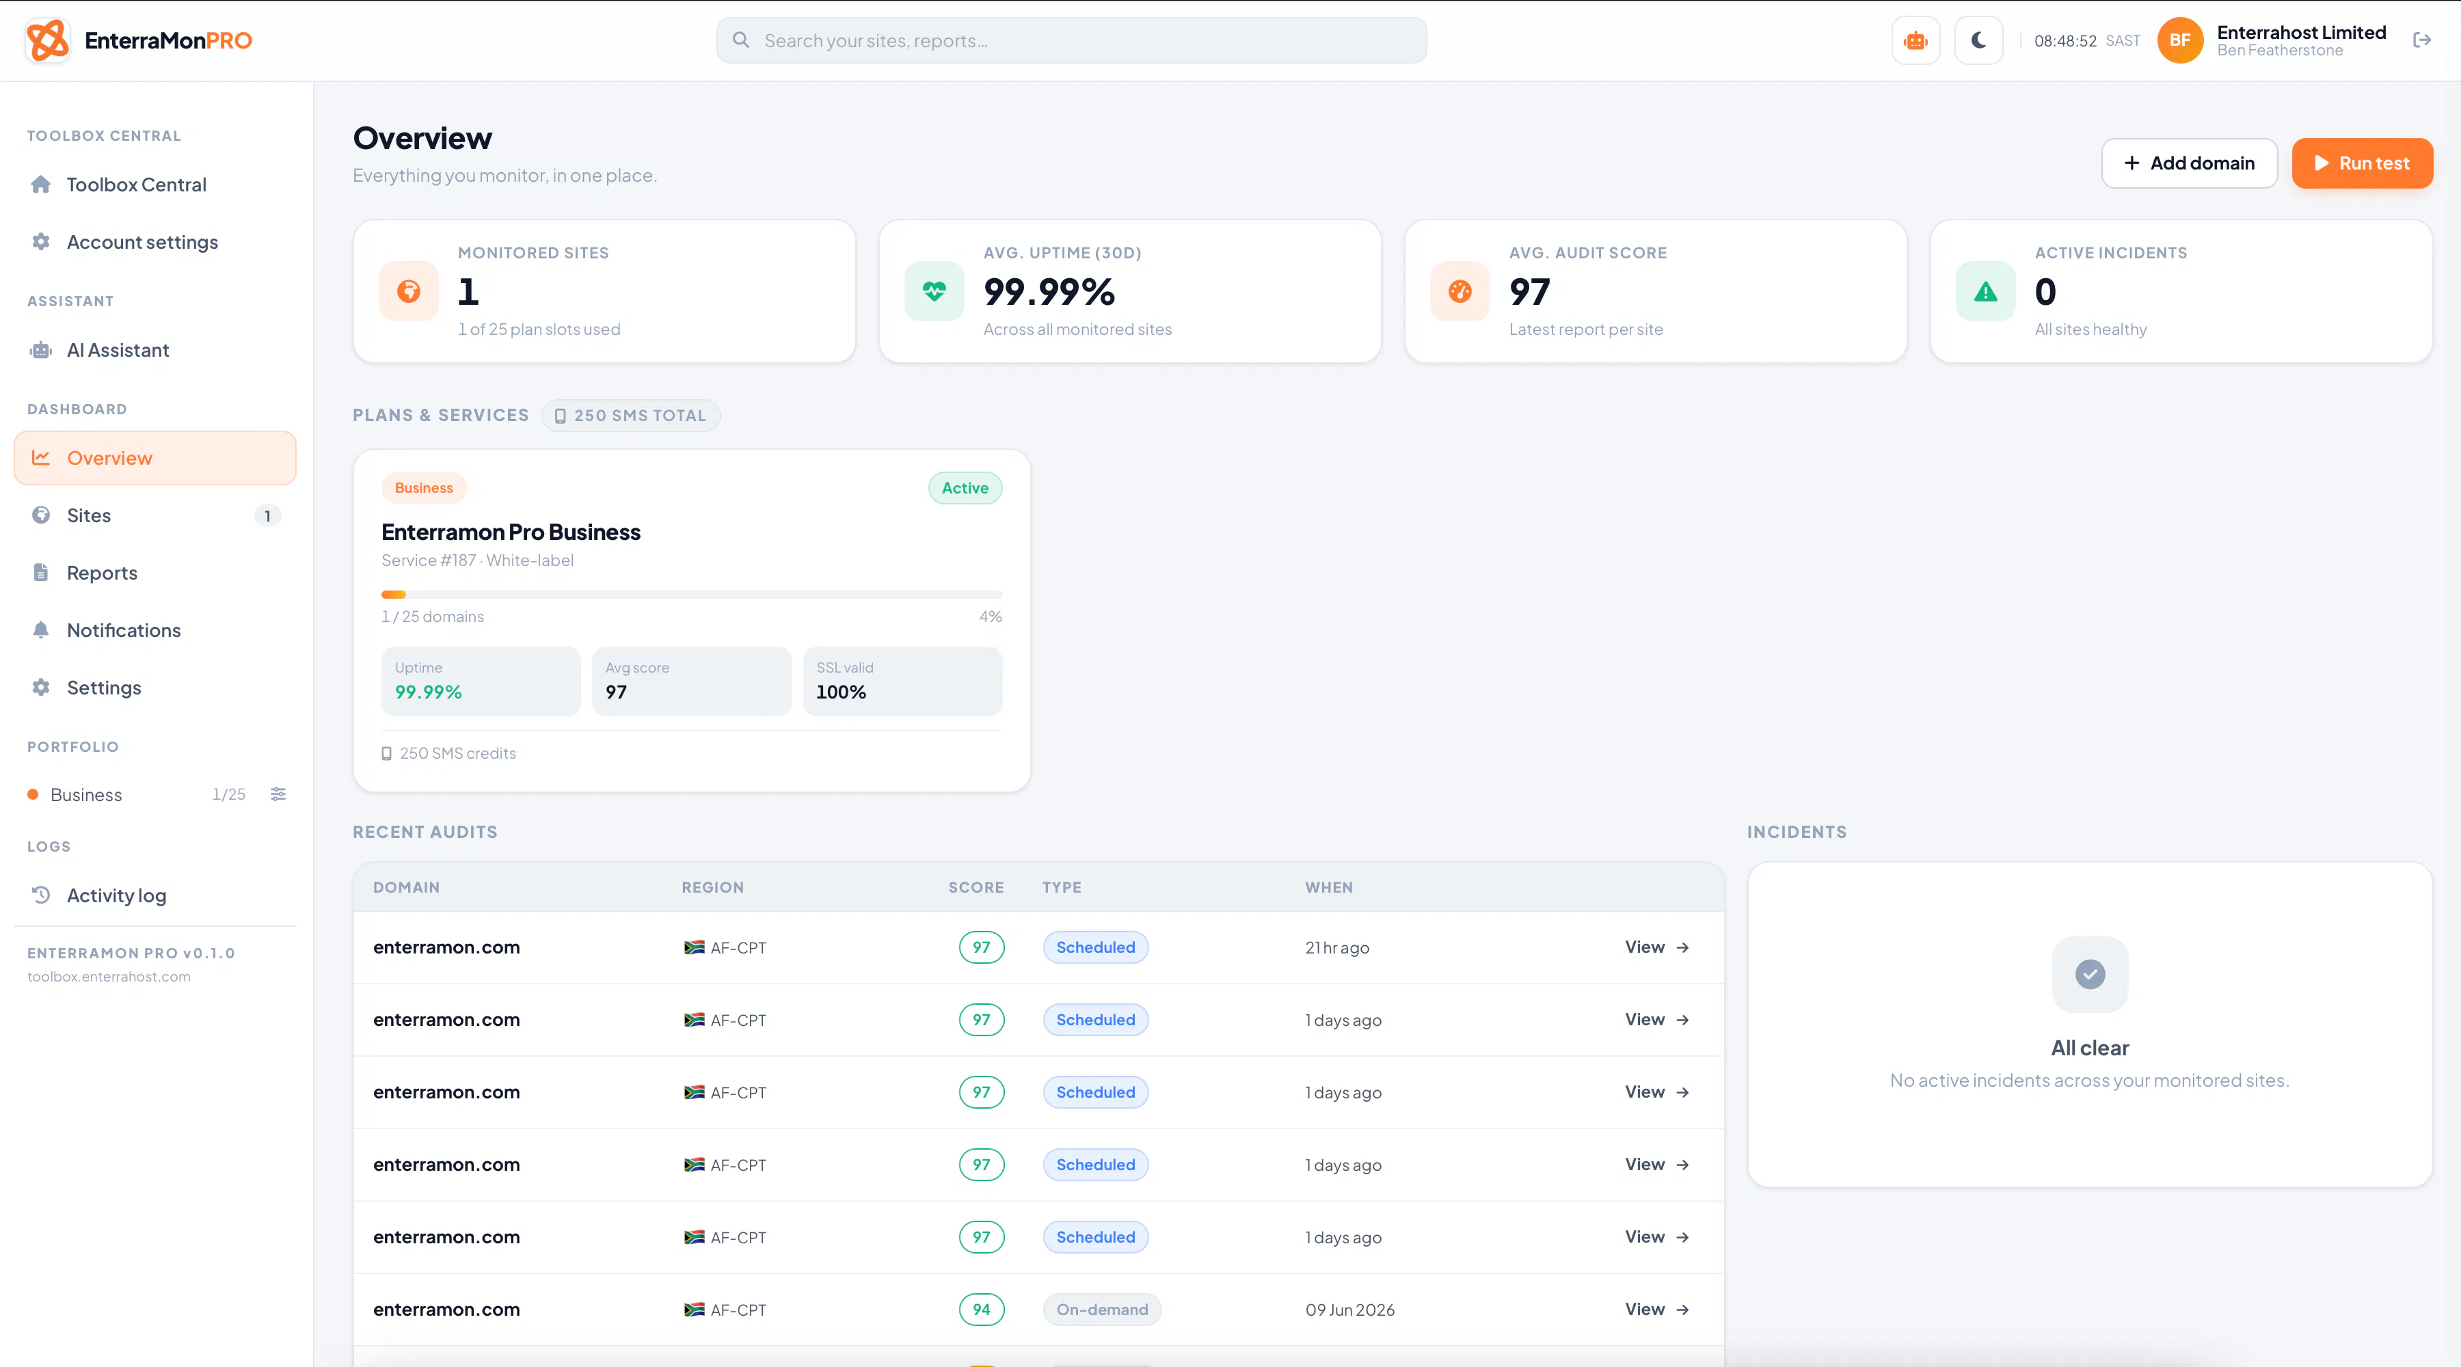The width and height of the screenshot is (2461, 1367).
Task: Click View for the 09 Jun 2026 audit
Action: [1658, 1309]
